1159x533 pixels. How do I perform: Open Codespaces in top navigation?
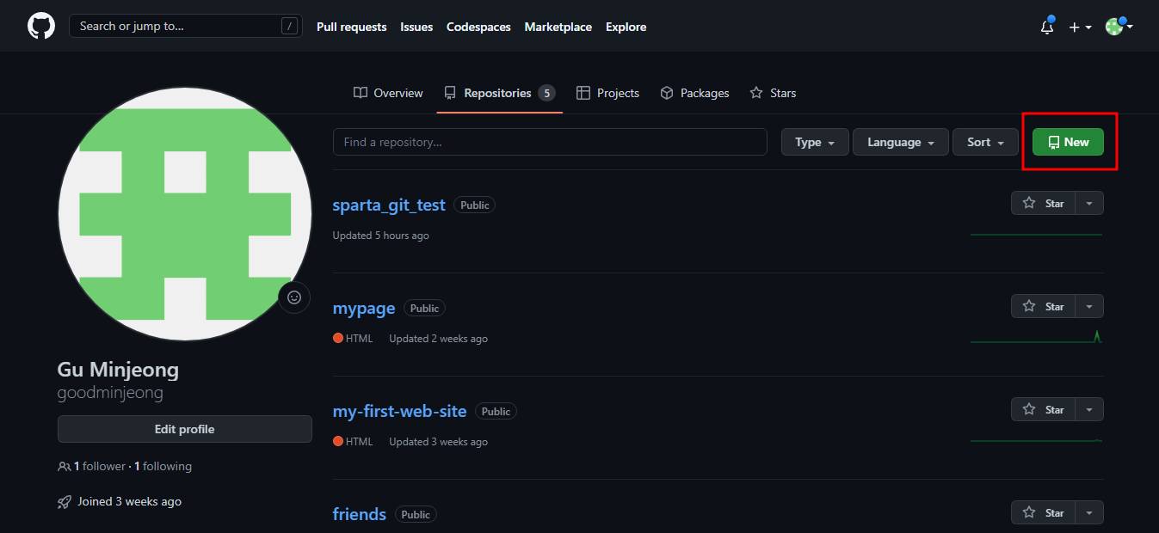point(478,27)
